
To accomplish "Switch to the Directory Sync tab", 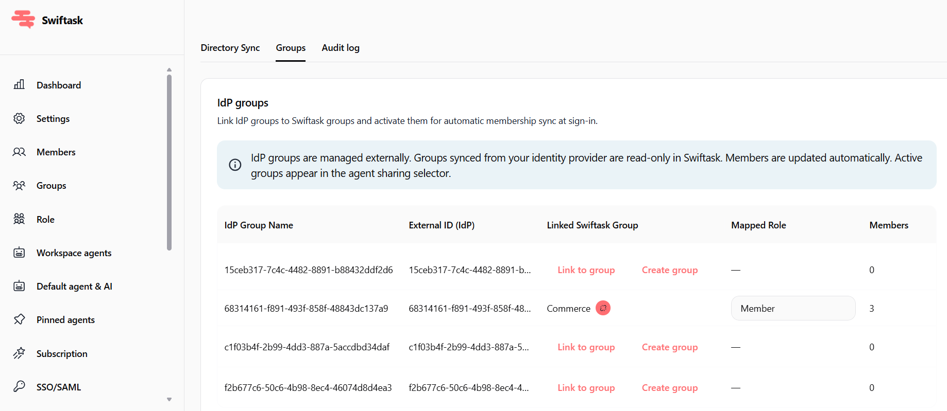I will pos(230,48).
